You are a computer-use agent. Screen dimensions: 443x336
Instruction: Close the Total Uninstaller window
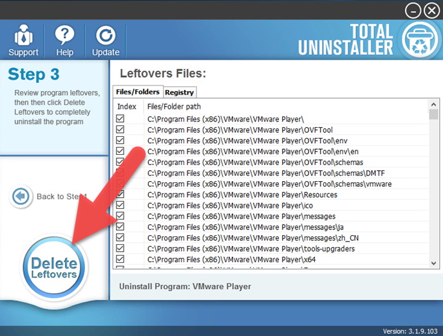(x=431, y=11)
